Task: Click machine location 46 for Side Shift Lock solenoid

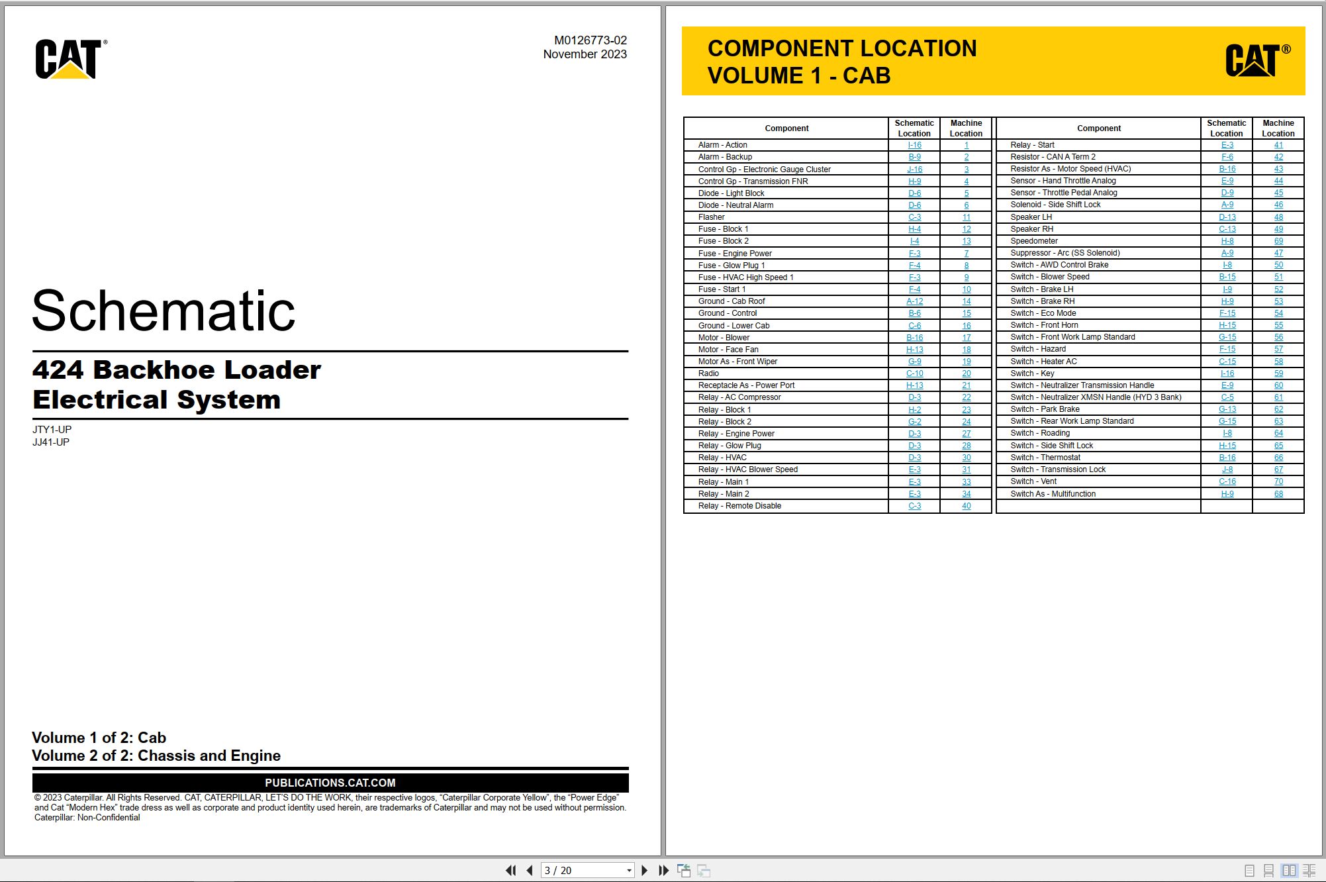Action: tap(1278, 205)
